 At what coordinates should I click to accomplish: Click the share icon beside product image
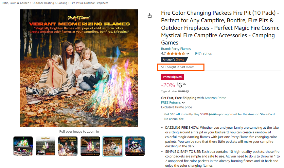[150, 16]
